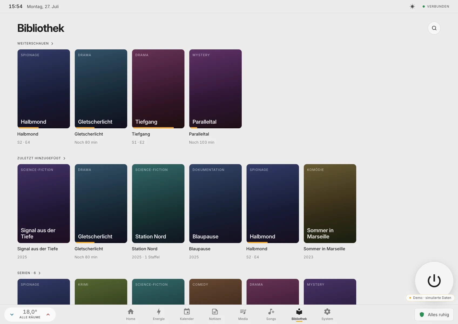Go to the Home tab
This screenshot has width=458, height=324.
[x=131, y=314]
